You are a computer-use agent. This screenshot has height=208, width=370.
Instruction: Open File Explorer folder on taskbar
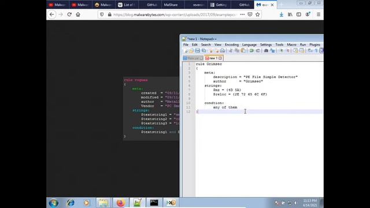[103, 203]
